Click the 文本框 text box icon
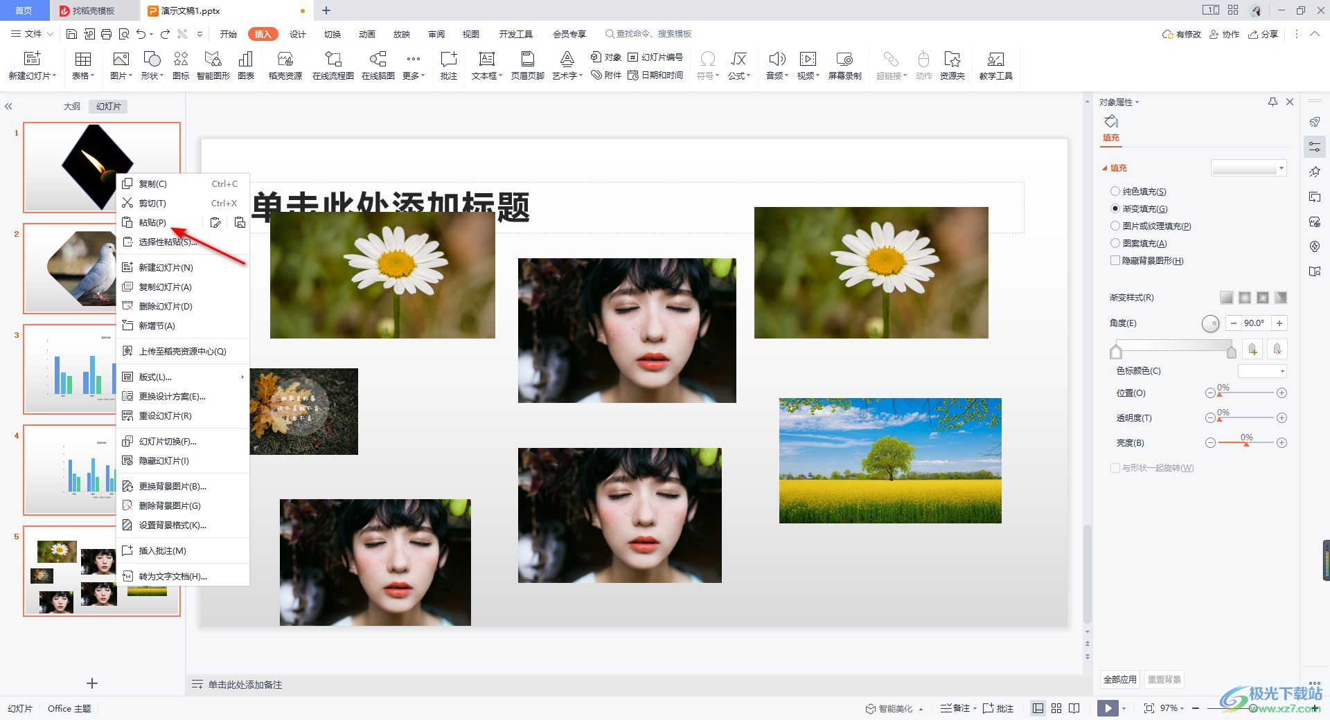The image size is (1330, 720). [x=487, y=59]
